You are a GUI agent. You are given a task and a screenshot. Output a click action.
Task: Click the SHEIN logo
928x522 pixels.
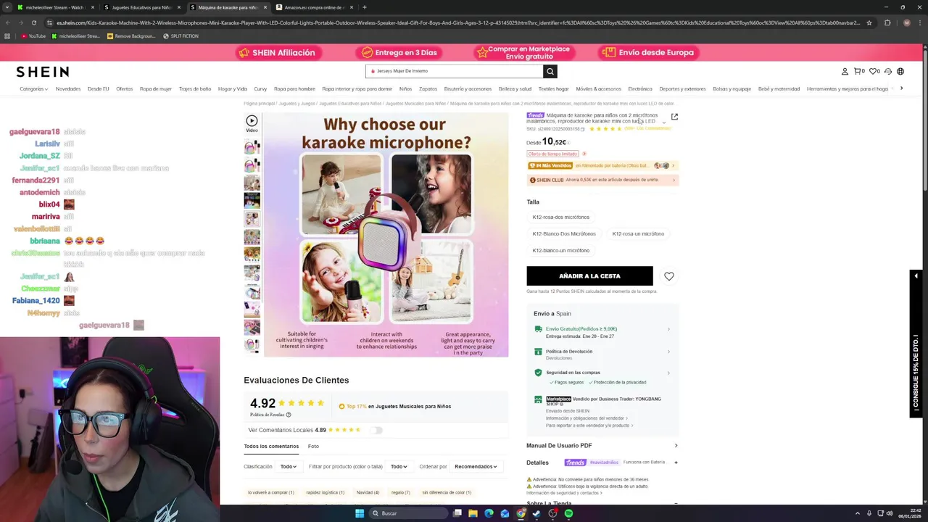43,71
